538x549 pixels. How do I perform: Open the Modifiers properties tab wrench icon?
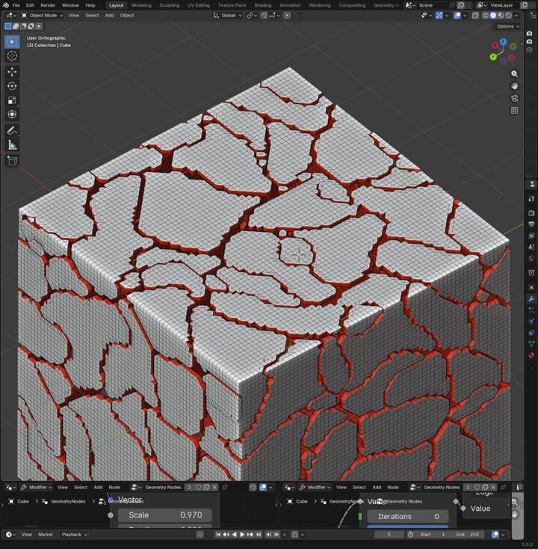click(x=531, y=298)
